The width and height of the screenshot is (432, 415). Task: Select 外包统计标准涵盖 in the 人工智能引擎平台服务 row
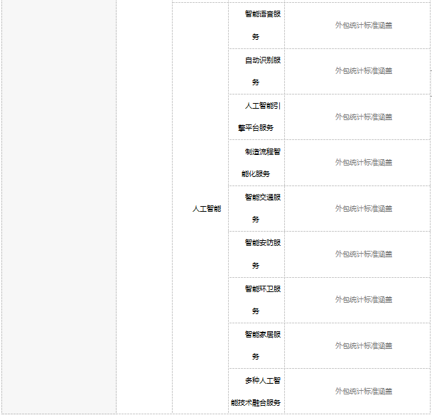(364, 117)
